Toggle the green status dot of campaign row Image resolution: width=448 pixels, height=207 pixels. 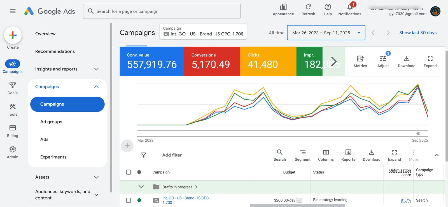(x=139, y=200)
